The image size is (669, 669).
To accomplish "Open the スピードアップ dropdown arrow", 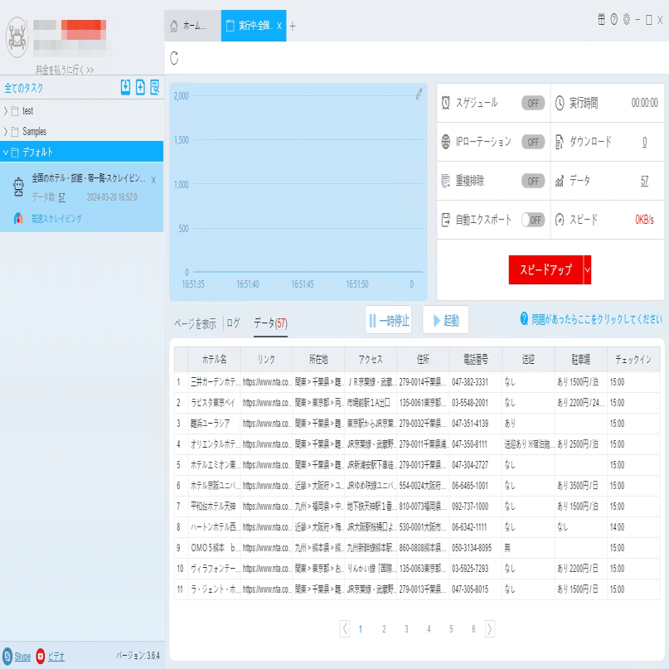I will click(x=588, y=269).
